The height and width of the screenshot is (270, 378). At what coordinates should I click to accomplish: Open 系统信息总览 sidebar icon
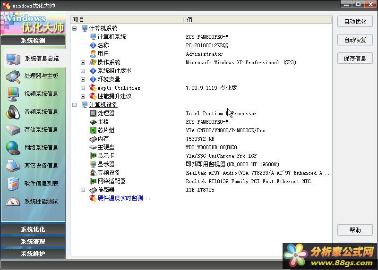click(x=13, y=59)
